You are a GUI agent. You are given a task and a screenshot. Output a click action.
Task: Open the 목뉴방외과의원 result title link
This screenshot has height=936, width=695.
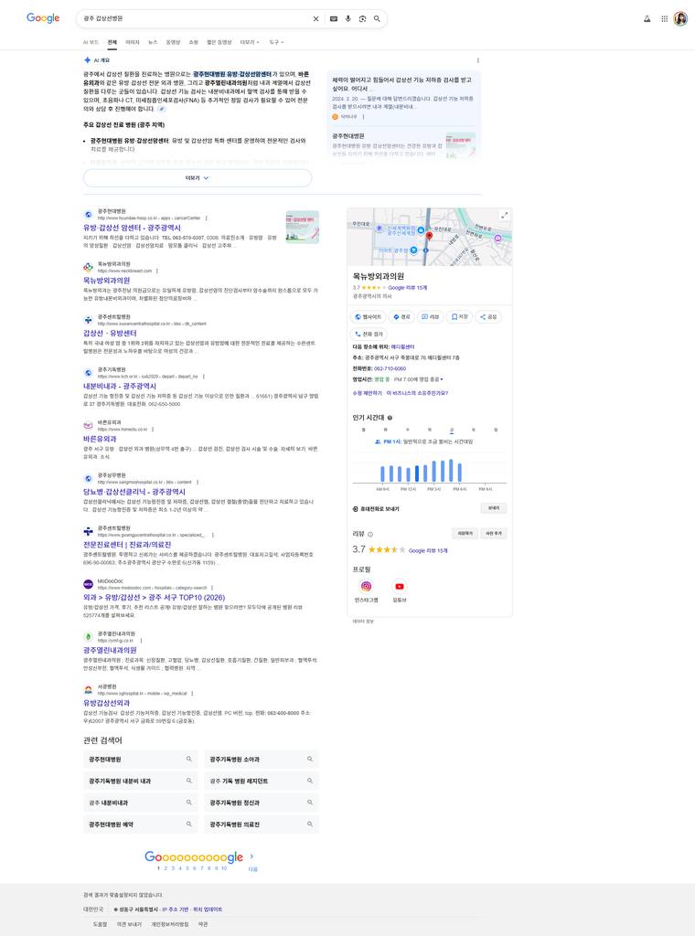coord(106,281)
